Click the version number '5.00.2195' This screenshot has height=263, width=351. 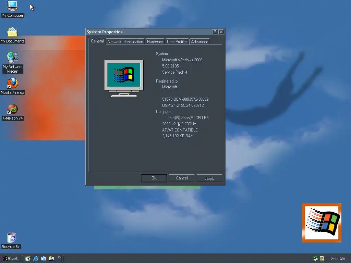[170, 66]
